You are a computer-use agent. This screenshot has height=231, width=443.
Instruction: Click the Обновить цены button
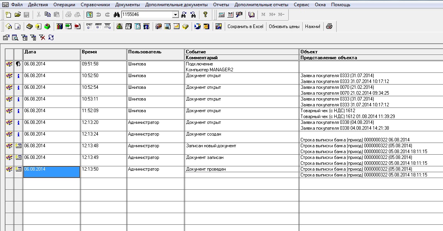(284, 26)
